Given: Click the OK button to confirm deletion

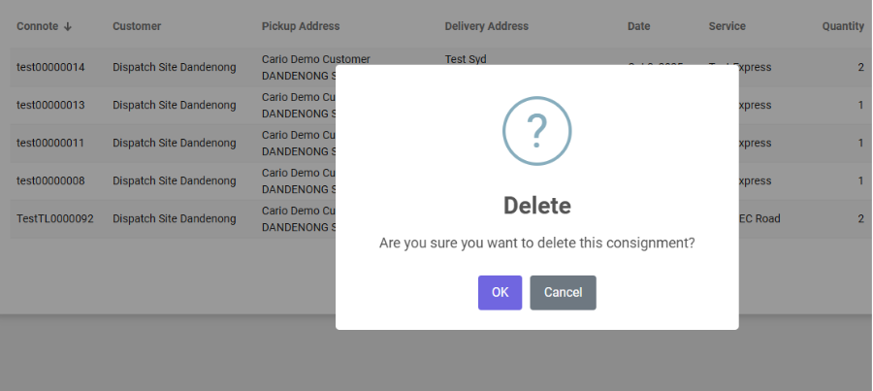Looking at the screenshot, I should [x=500, y=293].
